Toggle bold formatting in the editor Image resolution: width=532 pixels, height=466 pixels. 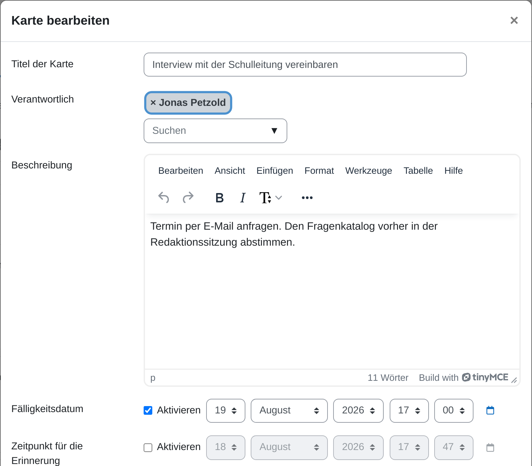pos(219,198)
